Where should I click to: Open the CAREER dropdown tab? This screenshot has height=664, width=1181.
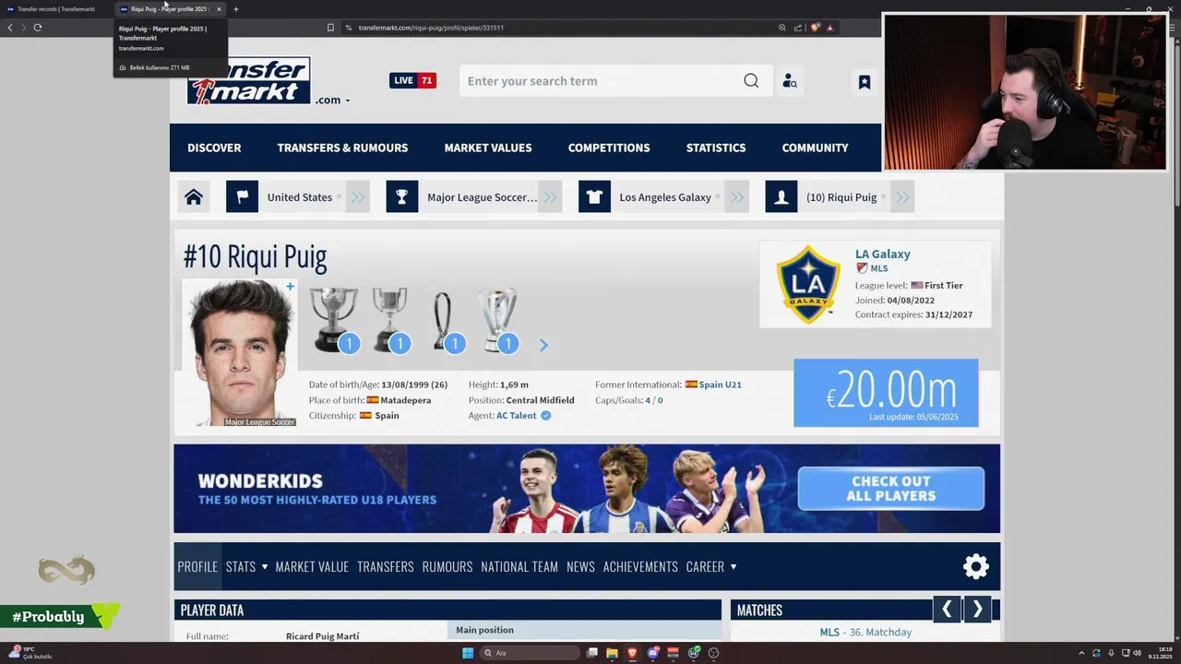(711, 566)
